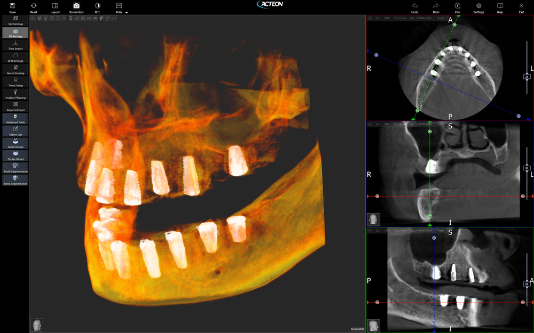Screen dimensions: 534x333
Task: Expand the Ruler dropdown arrow
Action: [x=127, y=12]
